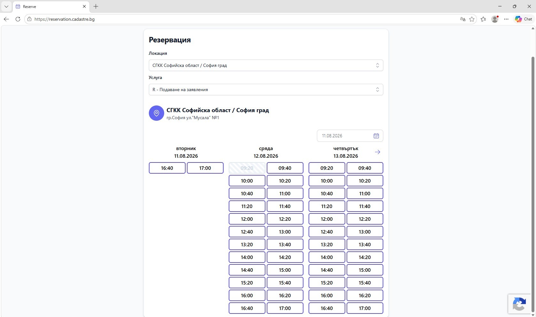Image resolution: width=536 pixels, height=317 pixels.
Task: Open the favorites list icon
Action: 483,19
